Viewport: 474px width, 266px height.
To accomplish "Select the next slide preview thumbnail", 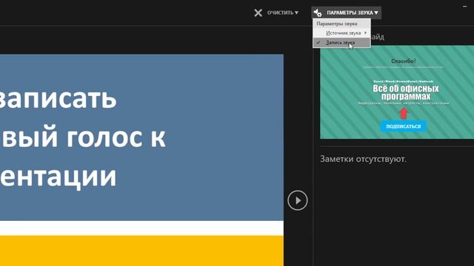I will pyautogui.click(x=397, y=92).
